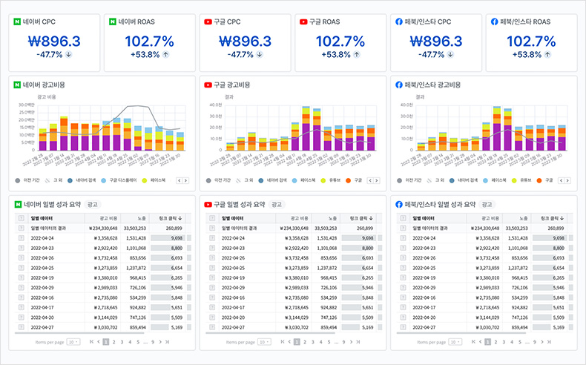Toggle 이전 기간 legend in 네이버 광고비용 chart
586x365 pixels.
(x=27, y=180)
